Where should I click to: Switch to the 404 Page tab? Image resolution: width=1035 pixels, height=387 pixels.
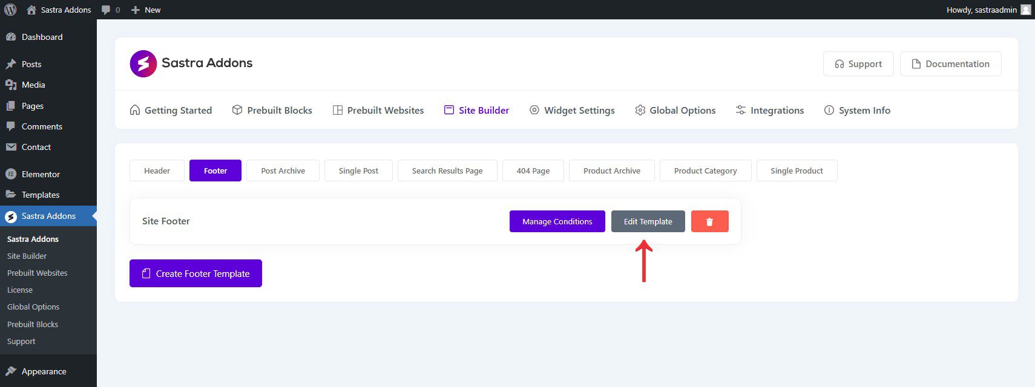533,171
